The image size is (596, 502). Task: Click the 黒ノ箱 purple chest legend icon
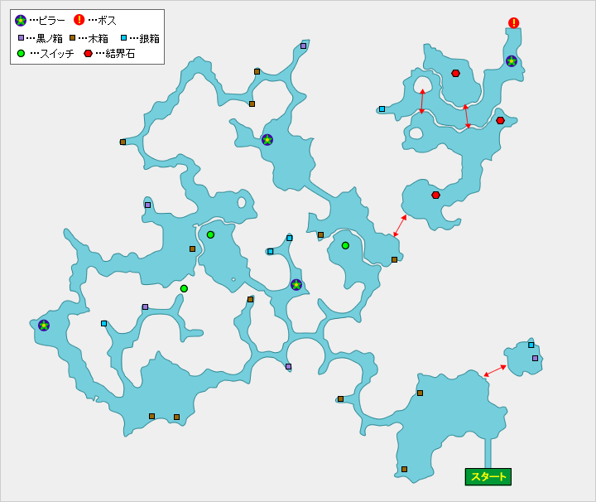pyautogui.click(x=21, y=38)
